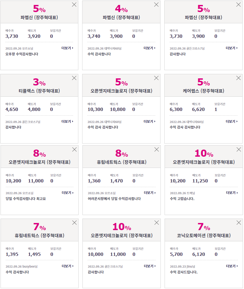Image resolution: width=244 pixels, height=289 pixels.
Task: Open 더보기 for the 코닉오토메이션 Jinu님 review
Action: 232,266
